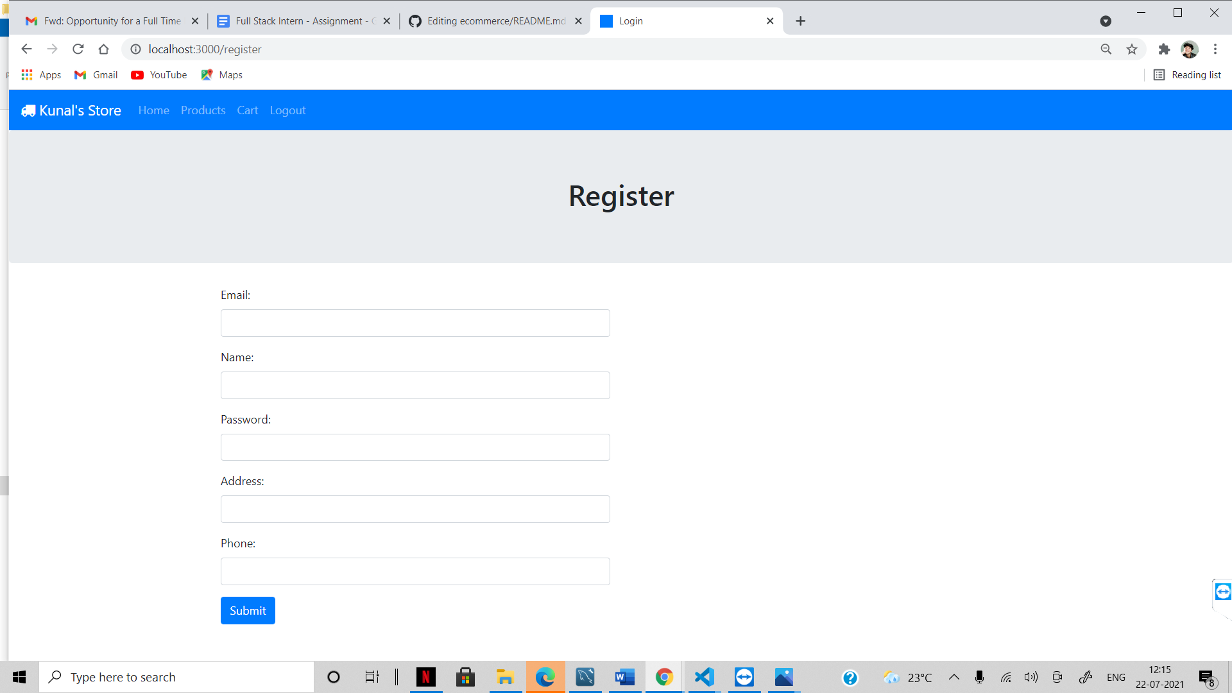
Task: Open Microsoft Word from the taskbar
Action: click(624, 677)
